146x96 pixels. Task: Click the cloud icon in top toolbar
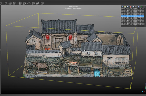(29, 3)
